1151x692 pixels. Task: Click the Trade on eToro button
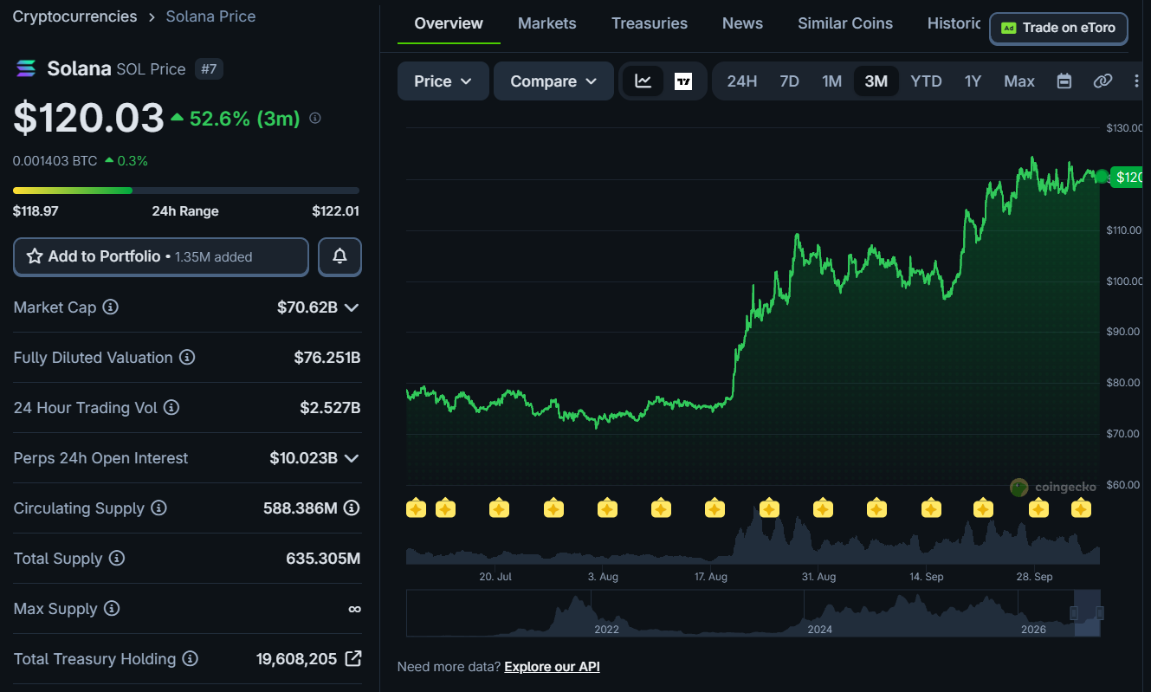pyautogui.click(x=1058, y=28)
